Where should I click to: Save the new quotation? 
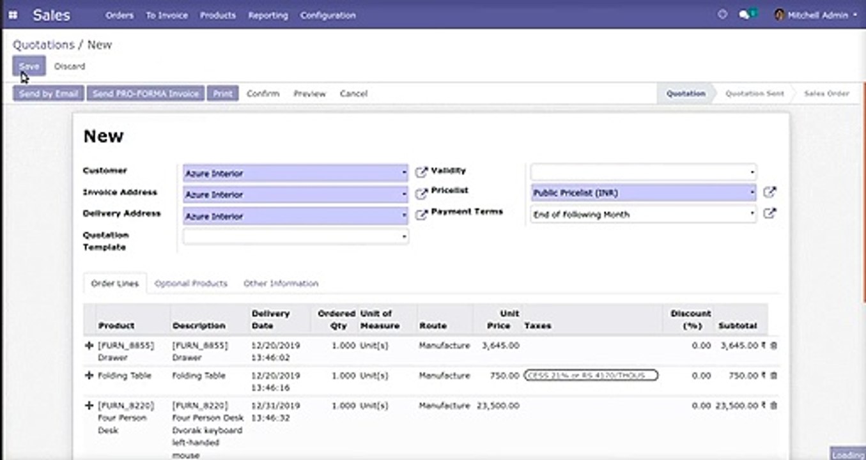click(x=29, y=66)
